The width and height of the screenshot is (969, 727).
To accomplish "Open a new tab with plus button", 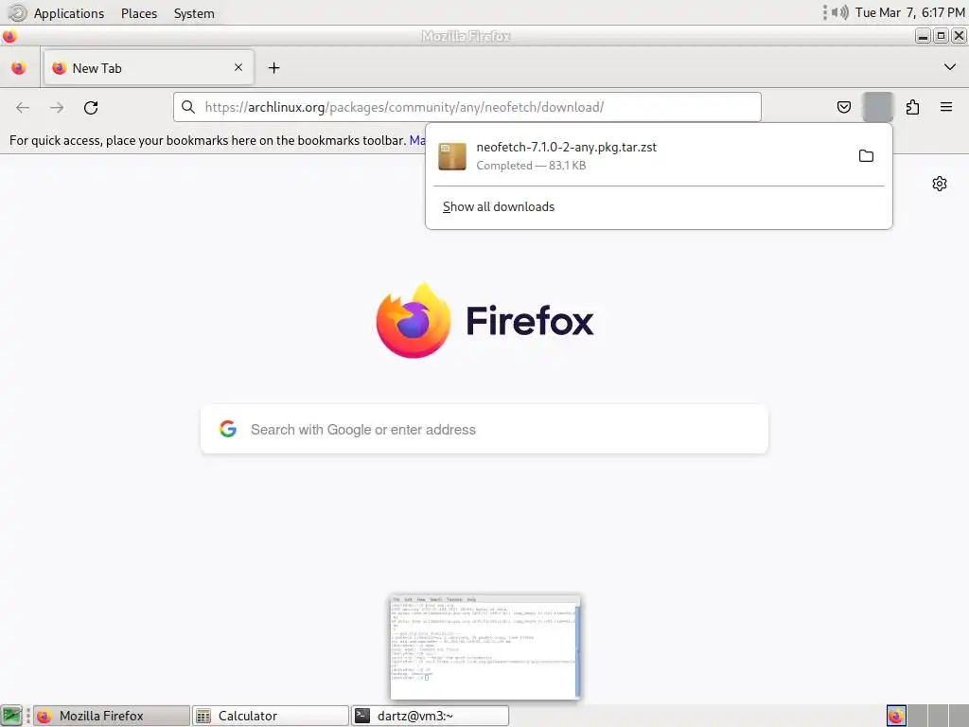I will 273,68.
